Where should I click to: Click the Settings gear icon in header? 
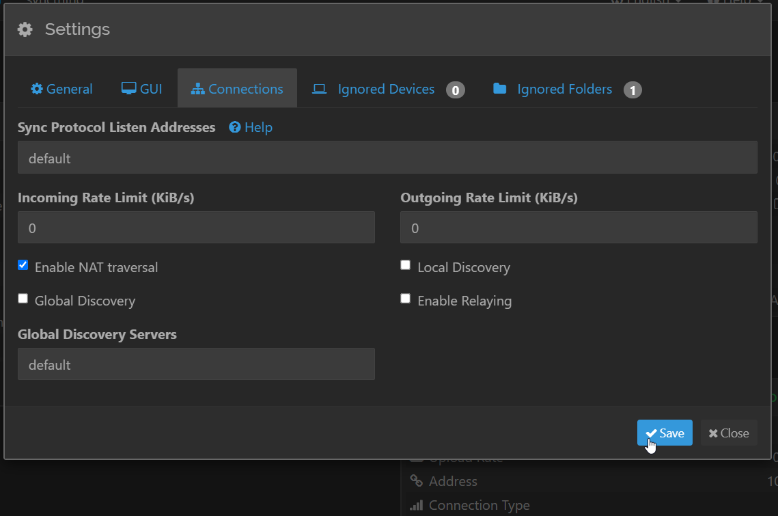25,29
